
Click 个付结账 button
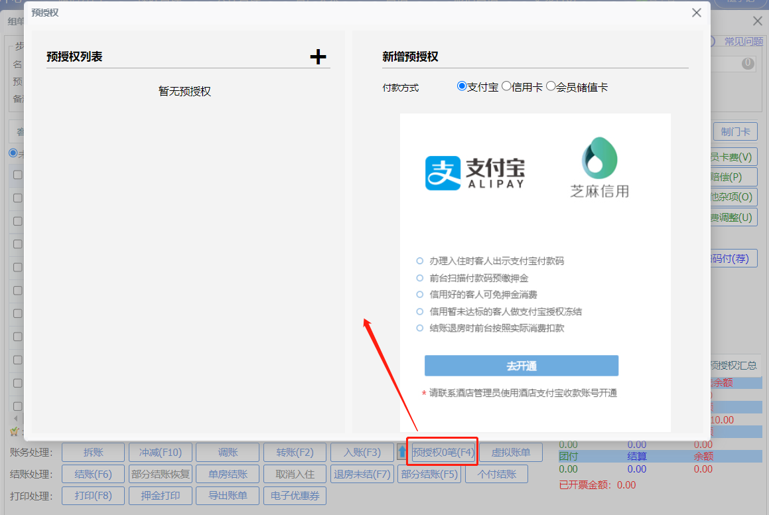[x=497, y=475]
